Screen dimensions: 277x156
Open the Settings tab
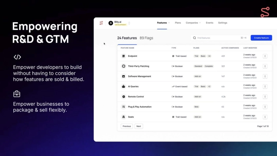[x=223, y=23]
